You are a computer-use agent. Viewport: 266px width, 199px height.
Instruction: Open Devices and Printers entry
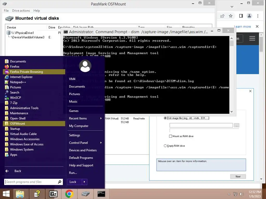coord(83,150)
